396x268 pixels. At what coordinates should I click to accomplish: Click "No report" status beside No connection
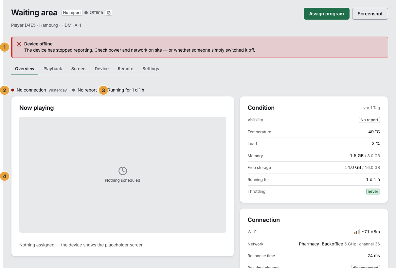tap(87, 90)
